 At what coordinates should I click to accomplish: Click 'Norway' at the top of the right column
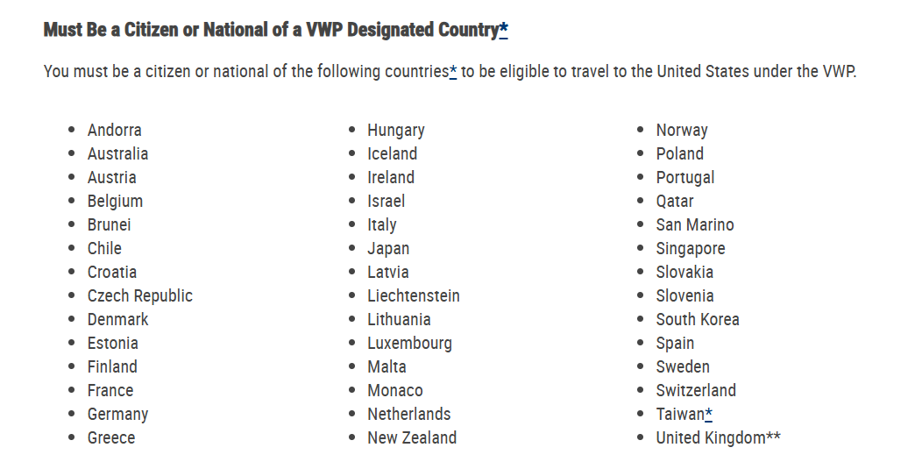coord(682,130)
